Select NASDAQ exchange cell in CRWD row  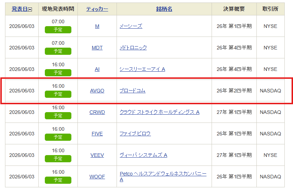270,112
